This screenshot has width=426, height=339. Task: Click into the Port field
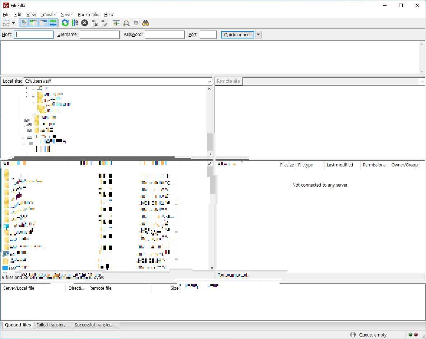pyautogui.click(x=208, y=35)
